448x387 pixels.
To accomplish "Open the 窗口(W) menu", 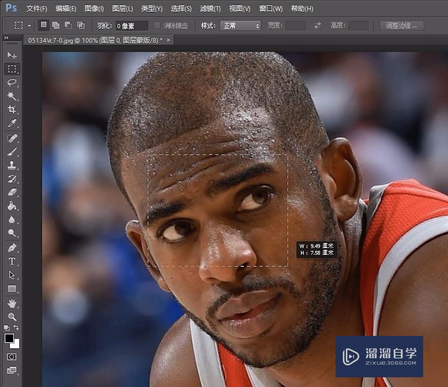I will tap(271, 9).
